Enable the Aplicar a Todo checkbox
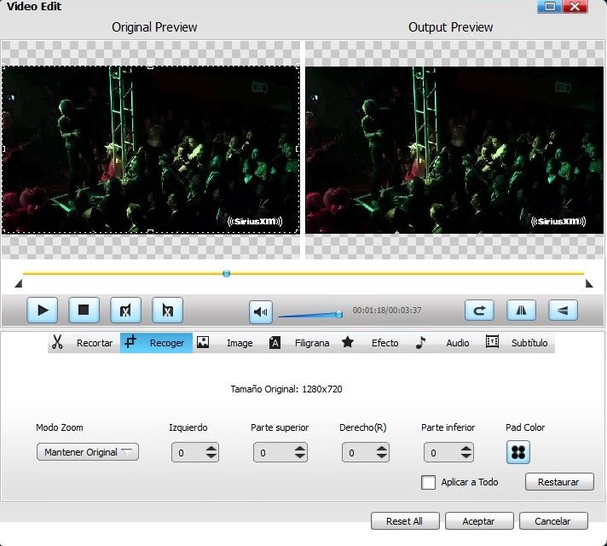The height and width of the screenshot is (546, 607). 428,482
